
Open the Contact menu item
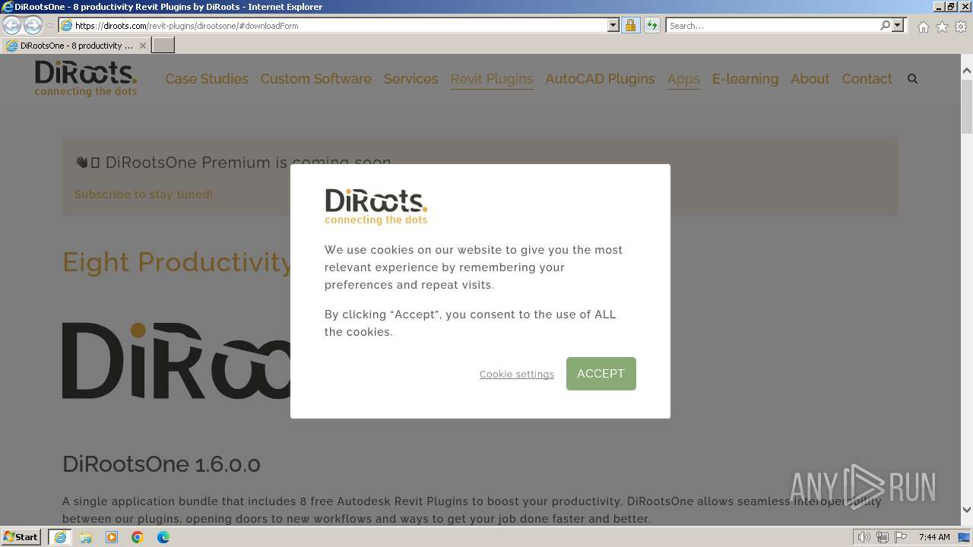click(x=867, y=79)
